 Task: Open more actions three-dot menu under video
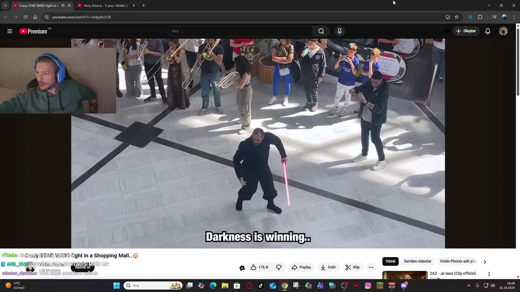pyautogui.click(x=371, y=267)
